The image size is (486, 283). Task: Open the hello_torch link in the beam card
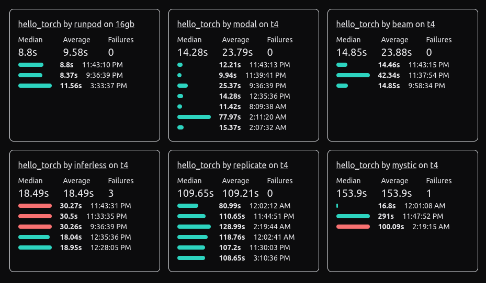click(x=357, y=24)
